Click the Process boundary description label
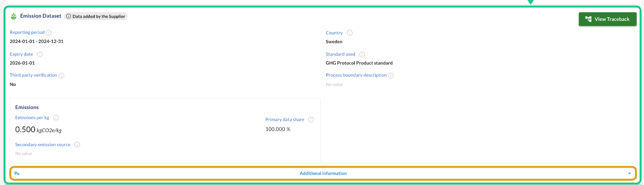 [x=356, y=75]
